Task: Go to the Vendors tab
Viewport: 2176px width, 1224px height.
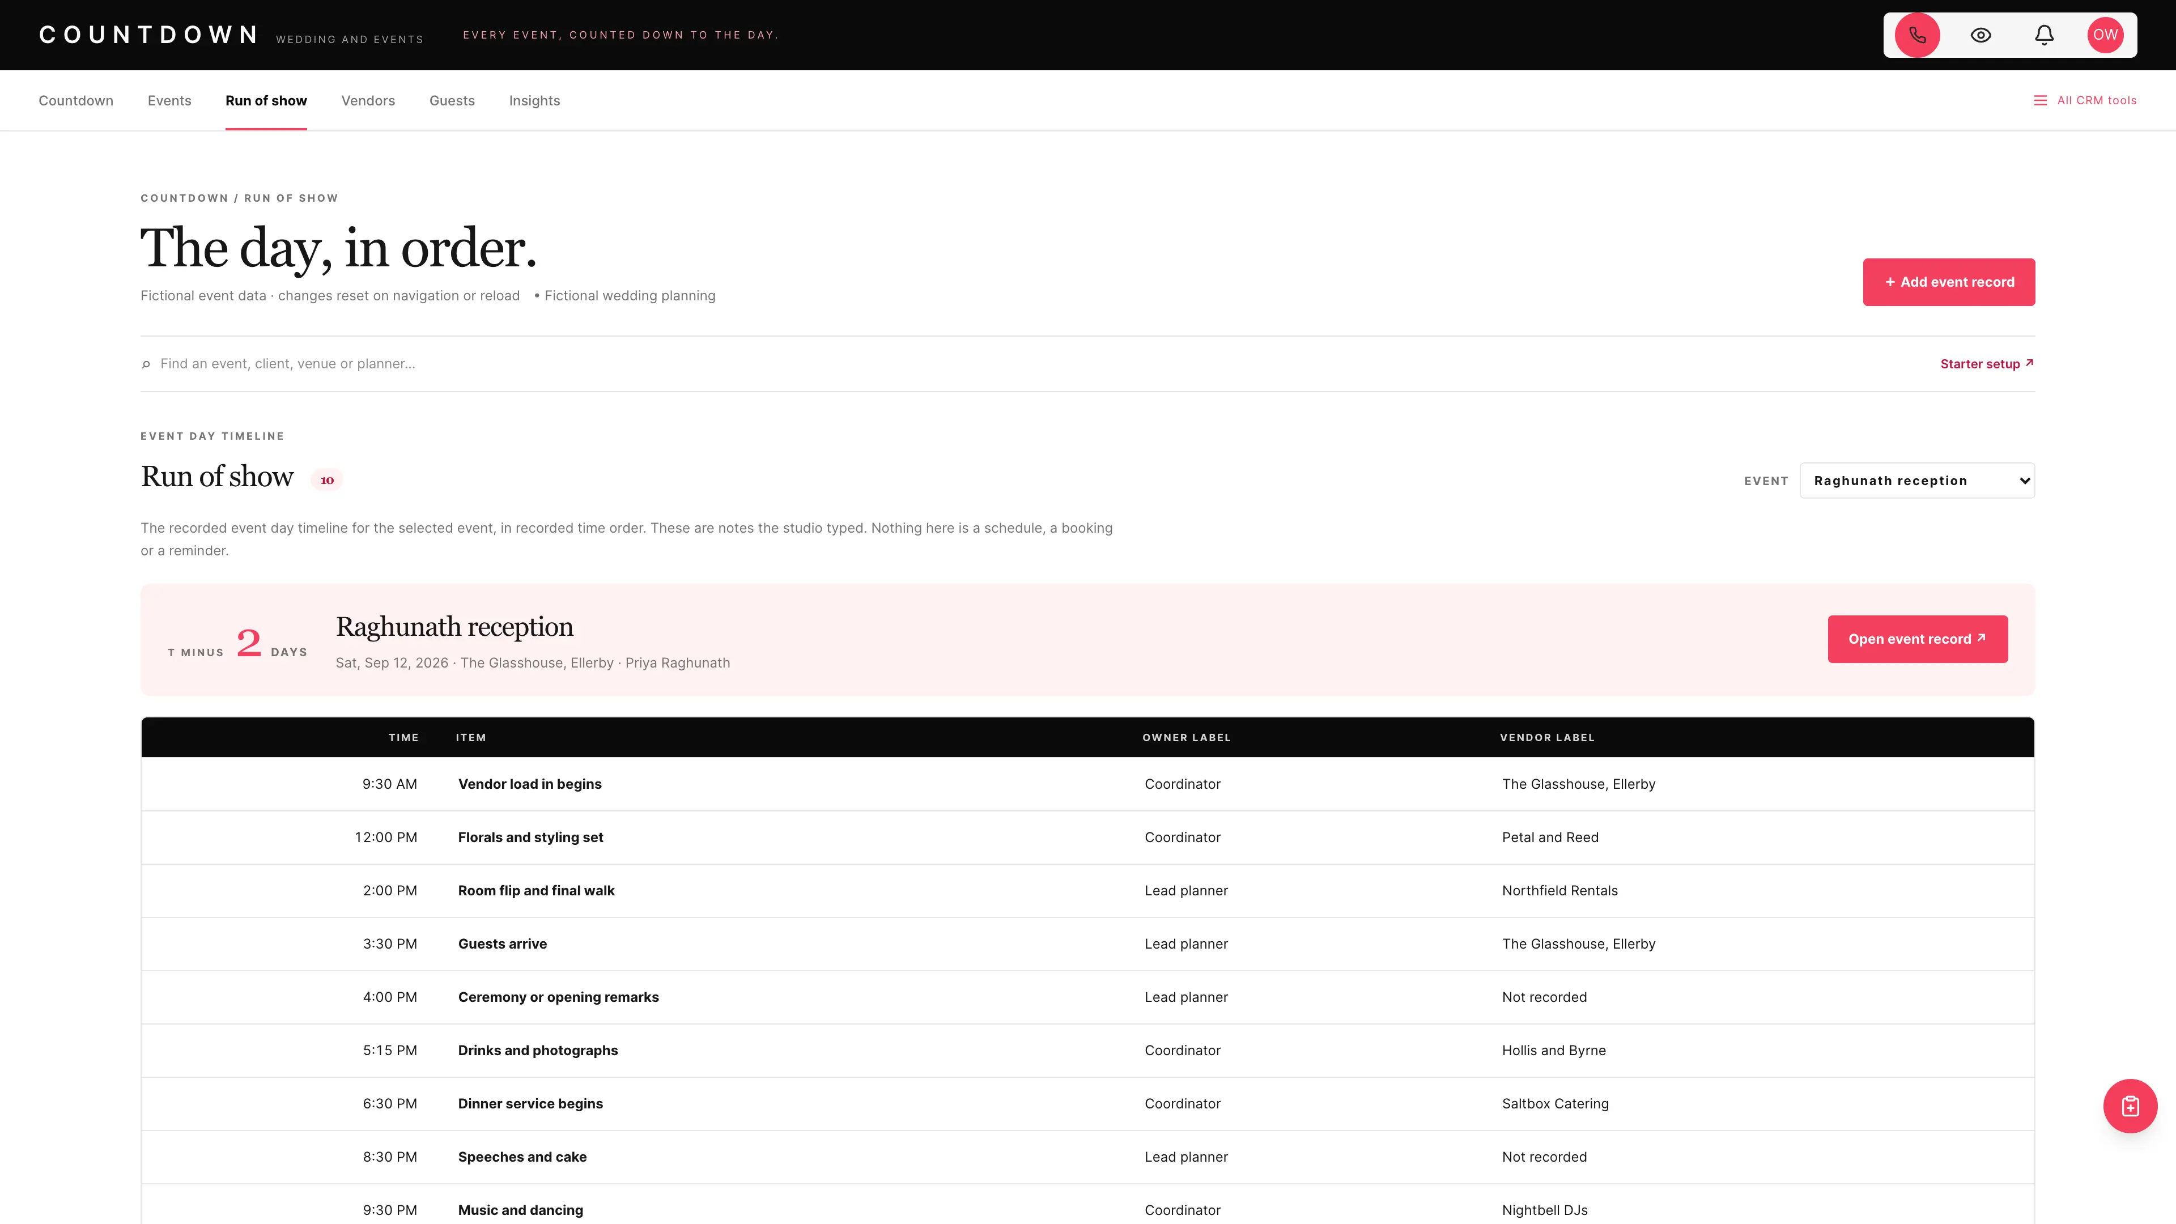Action: (x=368, y=100)
